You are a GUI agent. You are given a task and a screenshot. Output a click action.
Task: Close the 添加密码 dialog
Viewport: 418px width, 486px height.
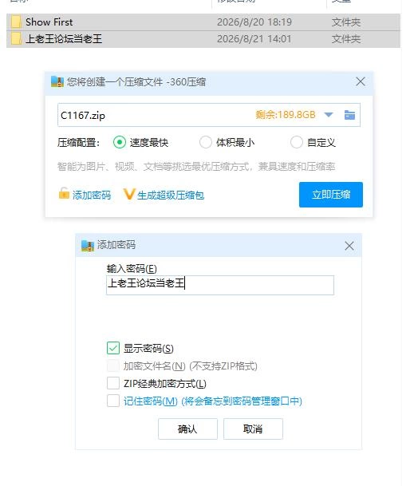(x=349, y=246)
